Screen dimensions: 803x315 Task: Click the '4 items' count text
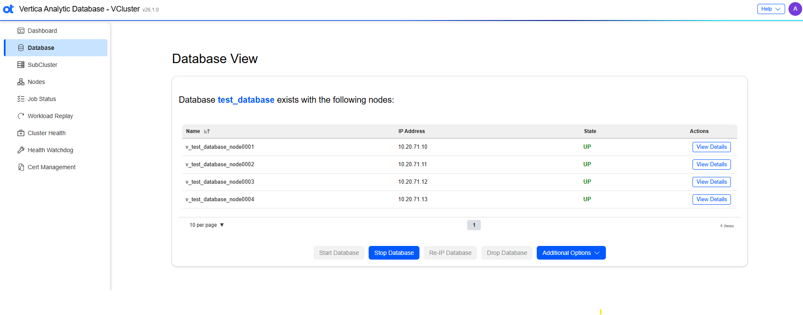click(x=727, y=226)
